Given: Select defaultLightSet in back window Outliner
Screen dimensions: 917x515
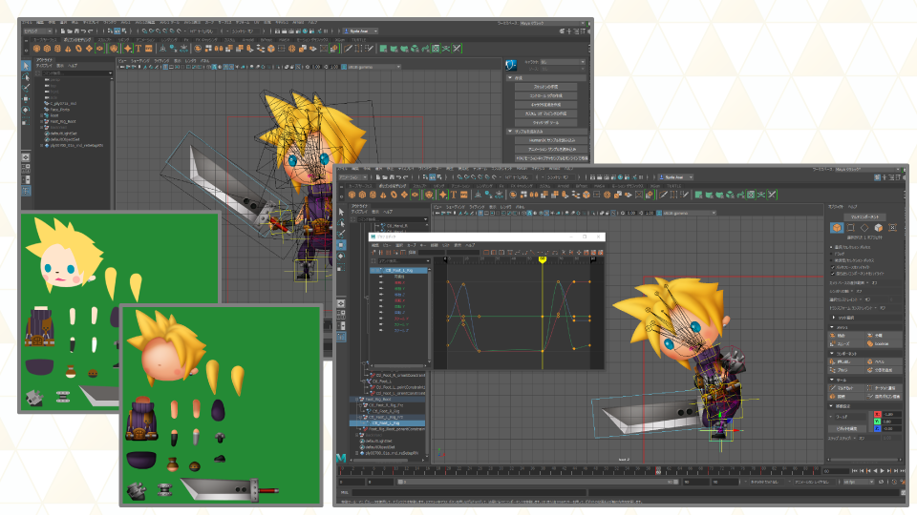Looking at the screenshot, I should pyautogui.click(x=63, y=134).
